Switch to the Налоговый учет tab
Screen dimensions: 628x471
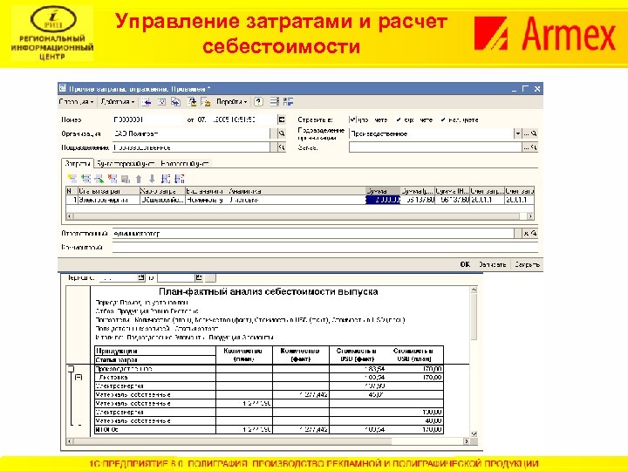(x=185, y=163)
